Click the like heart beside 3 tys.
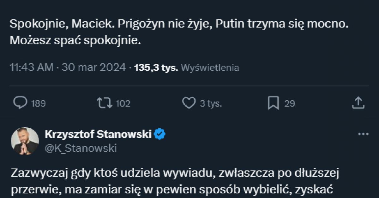This screenshot has height=198, width=379. 189,103
